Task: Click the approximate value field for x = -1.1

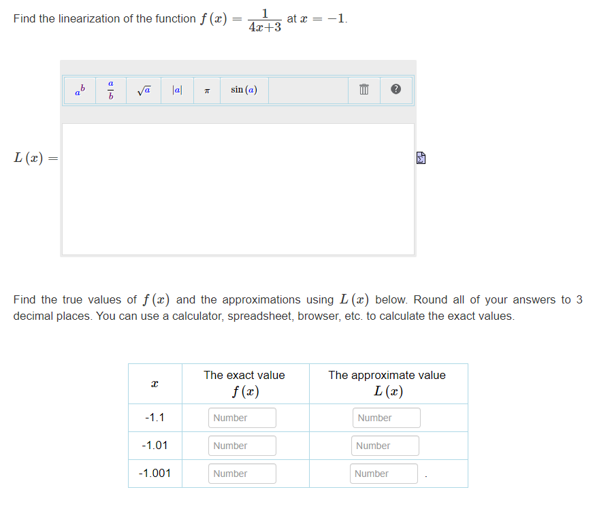Action: coord(386,418)
